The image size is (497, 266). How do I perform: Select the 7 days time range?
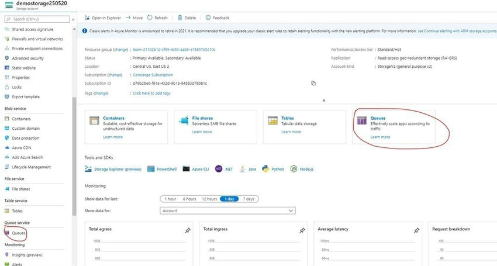coord(248,199)
